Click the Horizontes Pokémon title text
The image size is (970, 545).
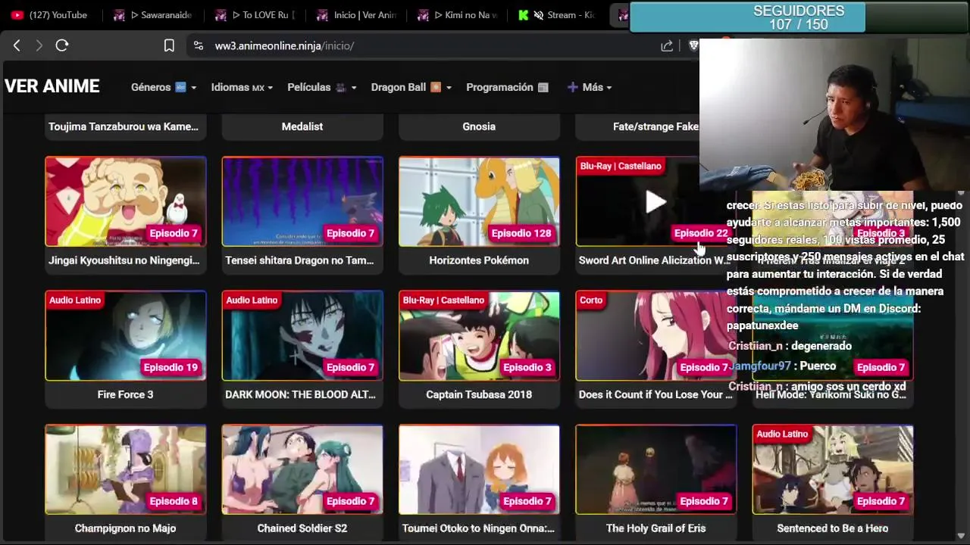tap(479, 260)
